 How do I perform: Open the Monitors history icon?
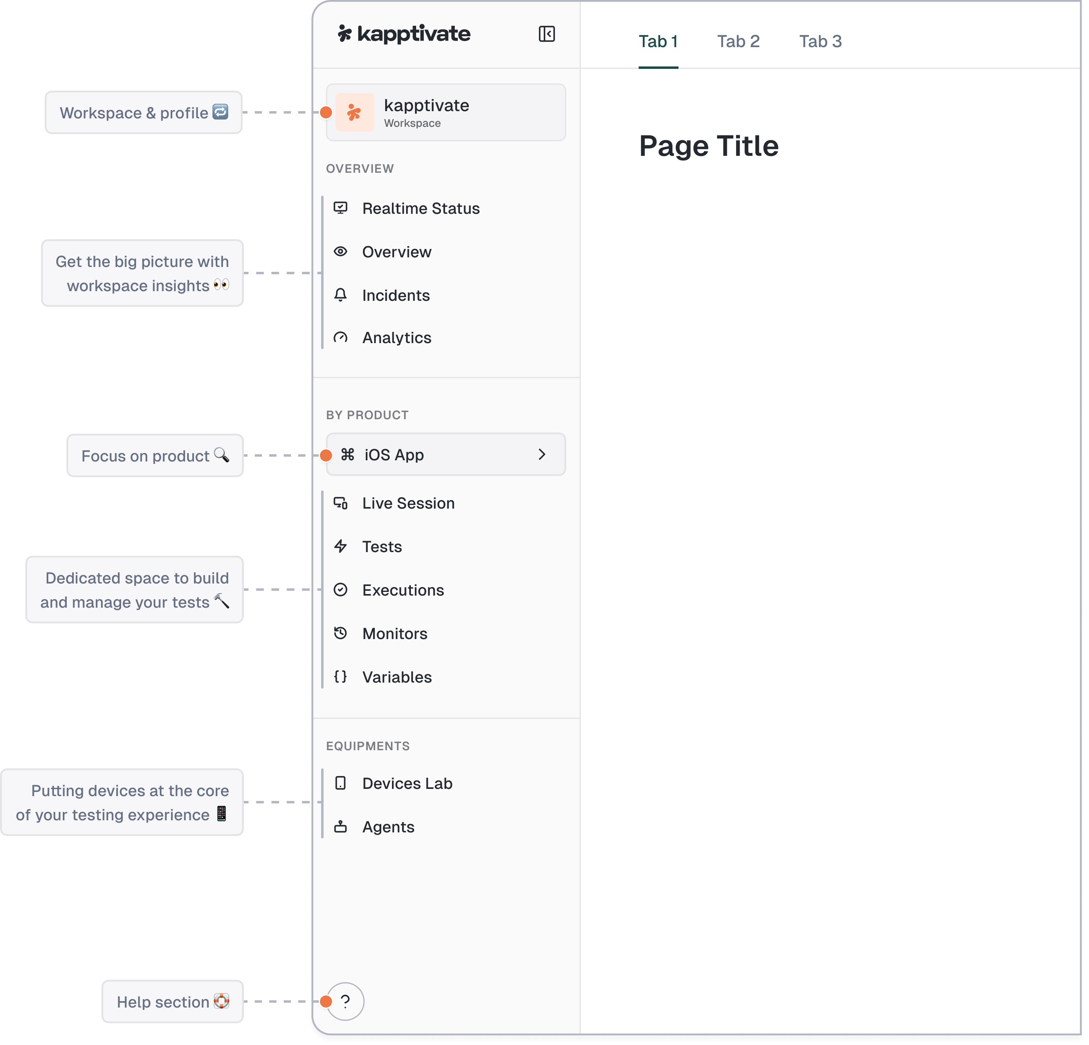tap(340, 633)
